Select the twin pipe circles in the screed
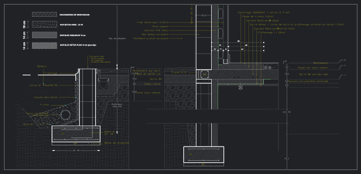The image size is (361, 174). click(x=268, y=68)
